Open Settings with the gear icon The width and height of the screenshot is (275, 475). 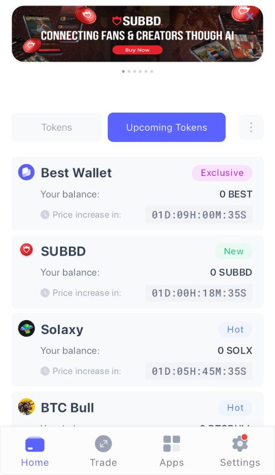(240, 443)
